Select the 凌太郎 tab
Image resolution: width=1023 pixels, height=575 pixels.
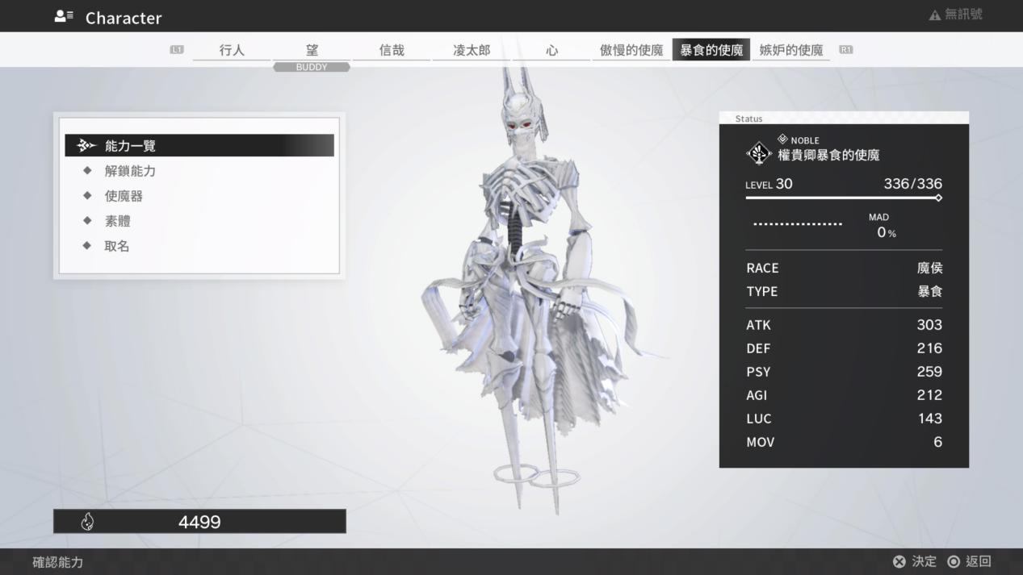[472, 49]
